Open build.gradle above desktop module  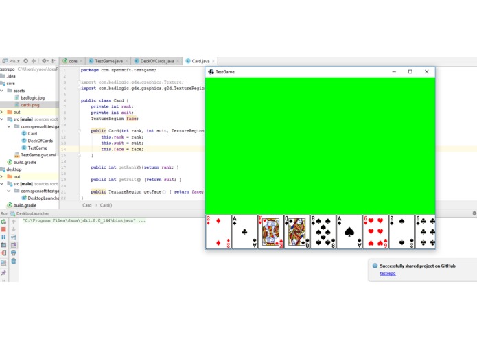click(21, 163)
